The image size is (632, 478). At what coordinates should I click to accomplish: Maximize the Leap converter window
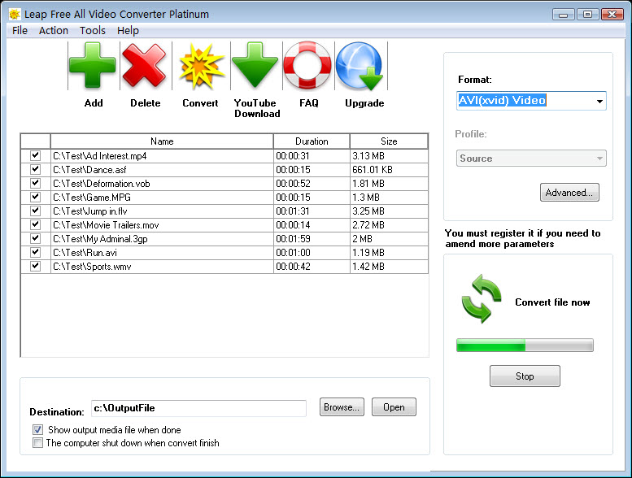[x=587, y=15]
